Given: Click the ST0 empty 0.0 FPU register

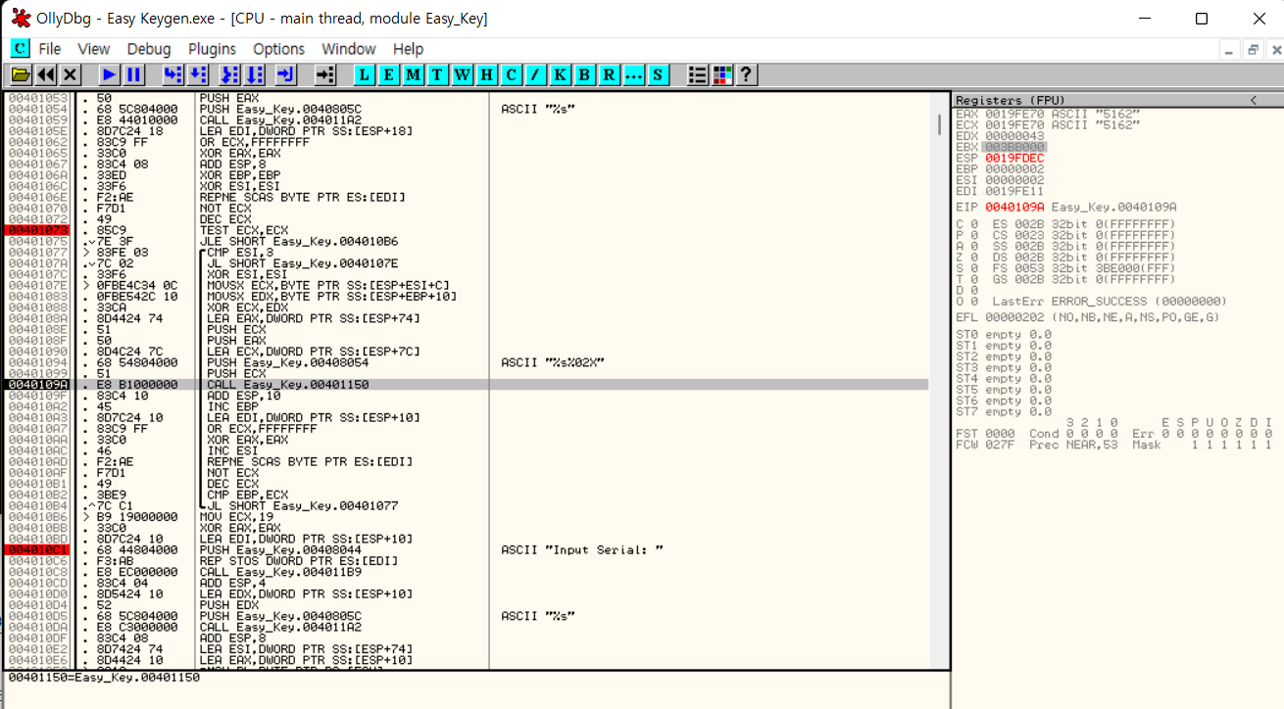Looking at the screenshot, I should (1004, 334).
